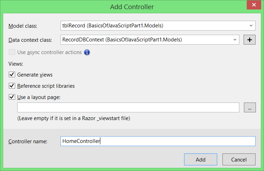264x171 pixels.
Task: Click the Add Controller title bar
Action: click(132, 7)
